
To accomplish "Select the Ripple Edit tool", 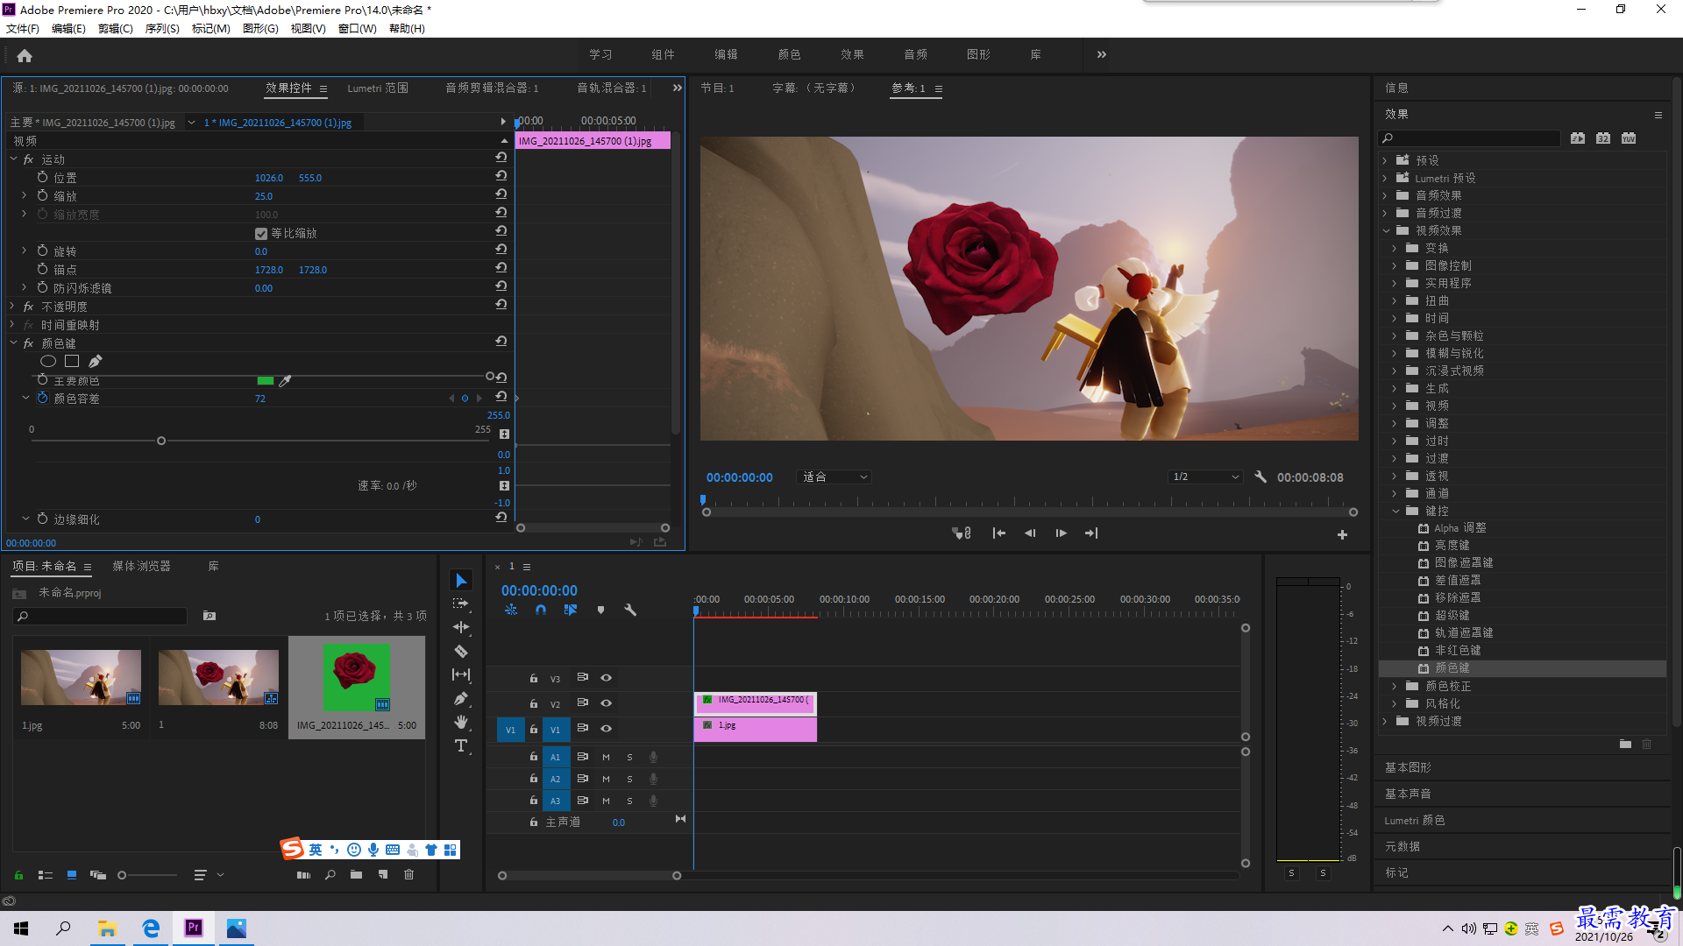I will [461, 627].
